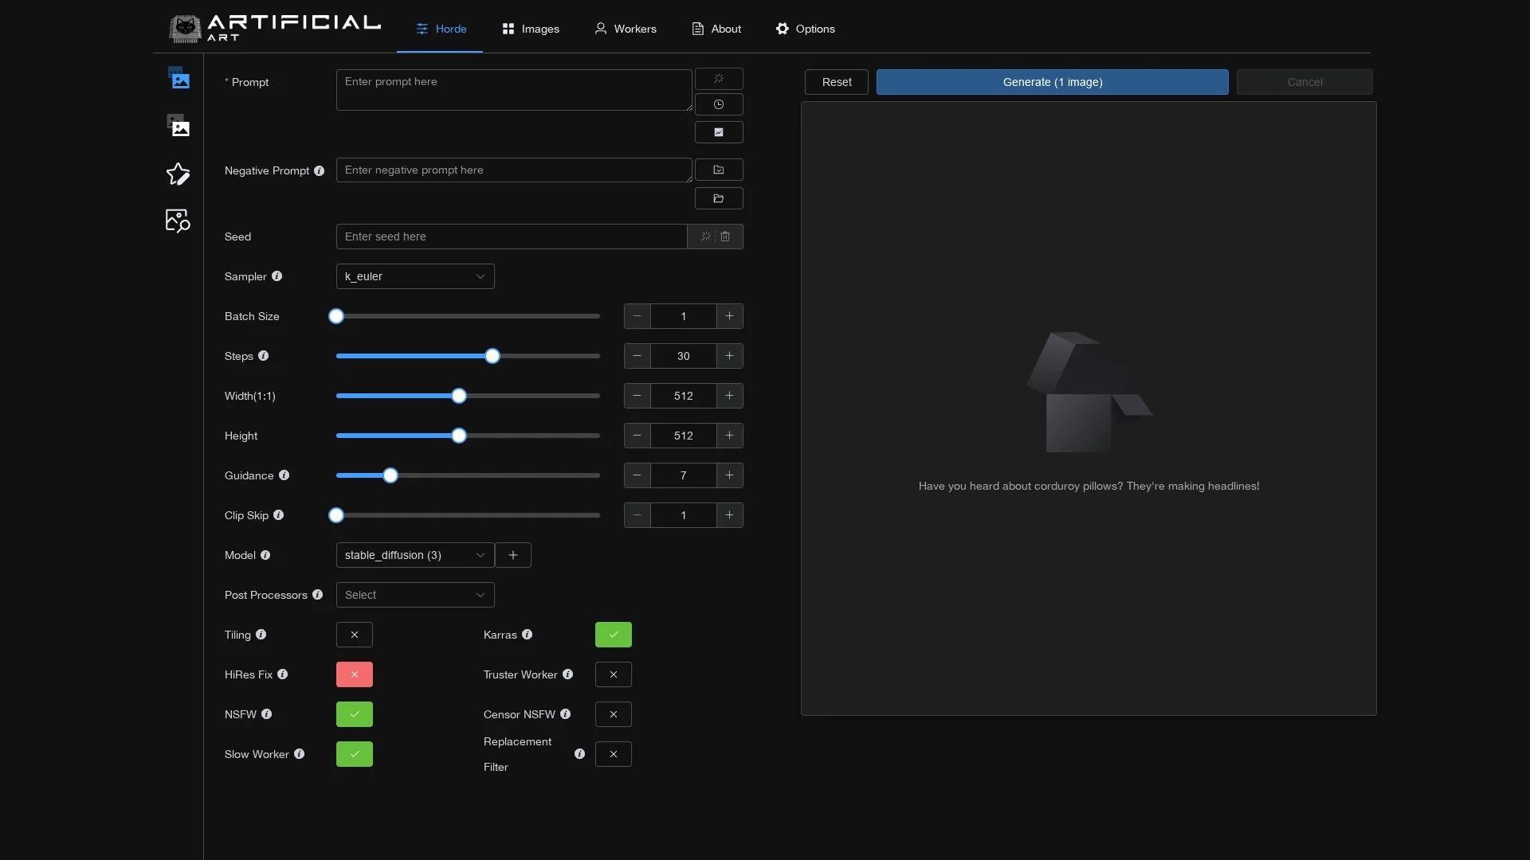Add another model with the plus button
This screenshot has width=1530, height=860.
[x=513, y=555]
